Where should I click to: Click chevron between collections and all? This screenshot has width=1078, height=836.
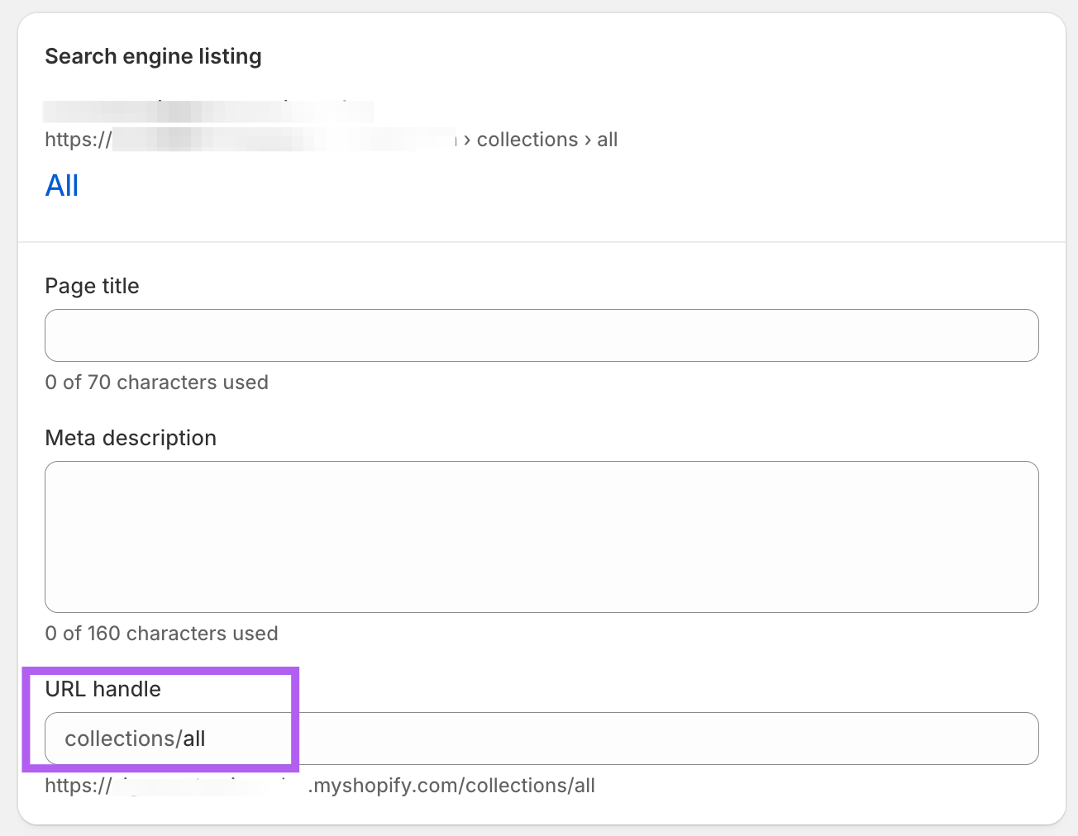[588, 140]
